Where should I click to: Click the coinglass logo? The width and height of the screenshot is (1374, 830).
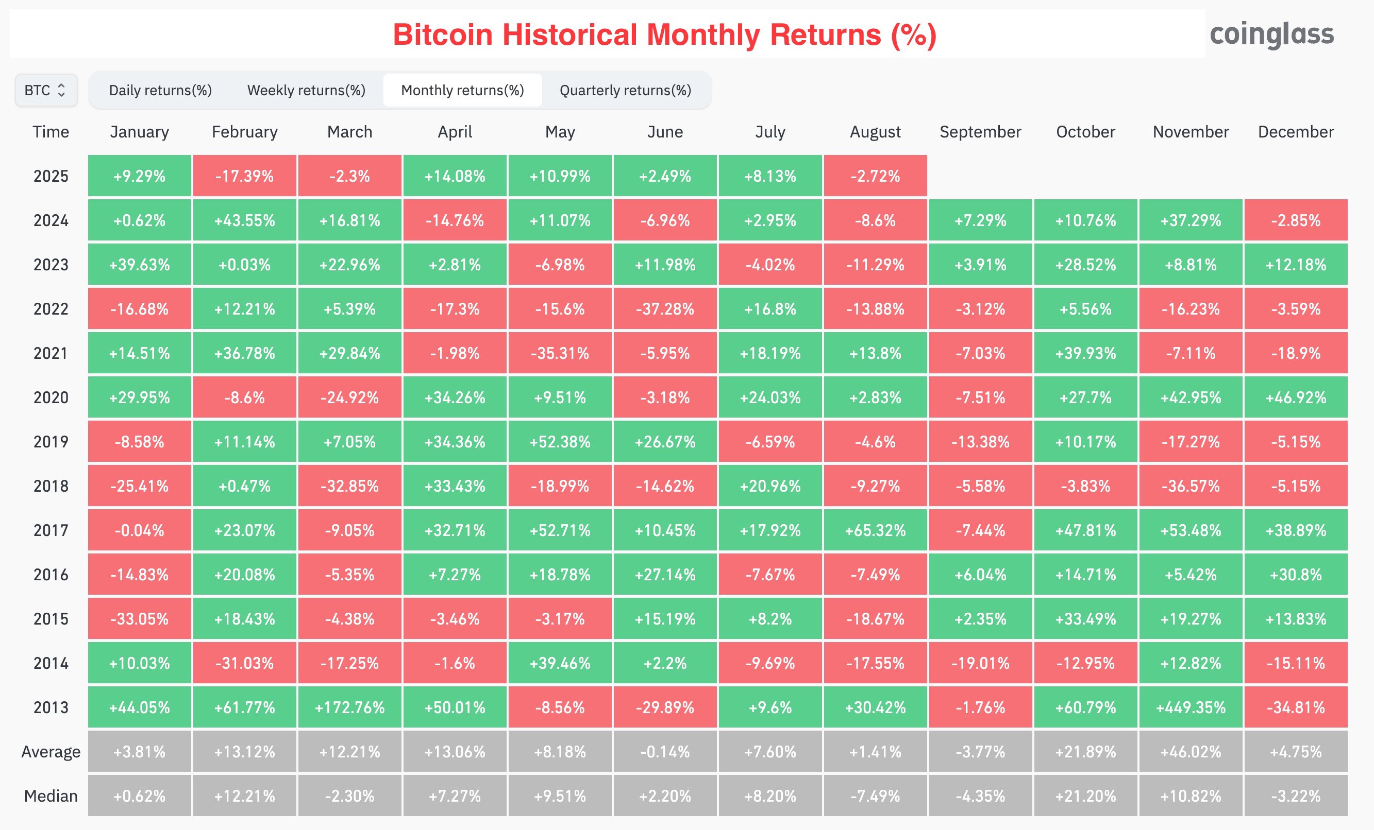(x=1271, y=34)
